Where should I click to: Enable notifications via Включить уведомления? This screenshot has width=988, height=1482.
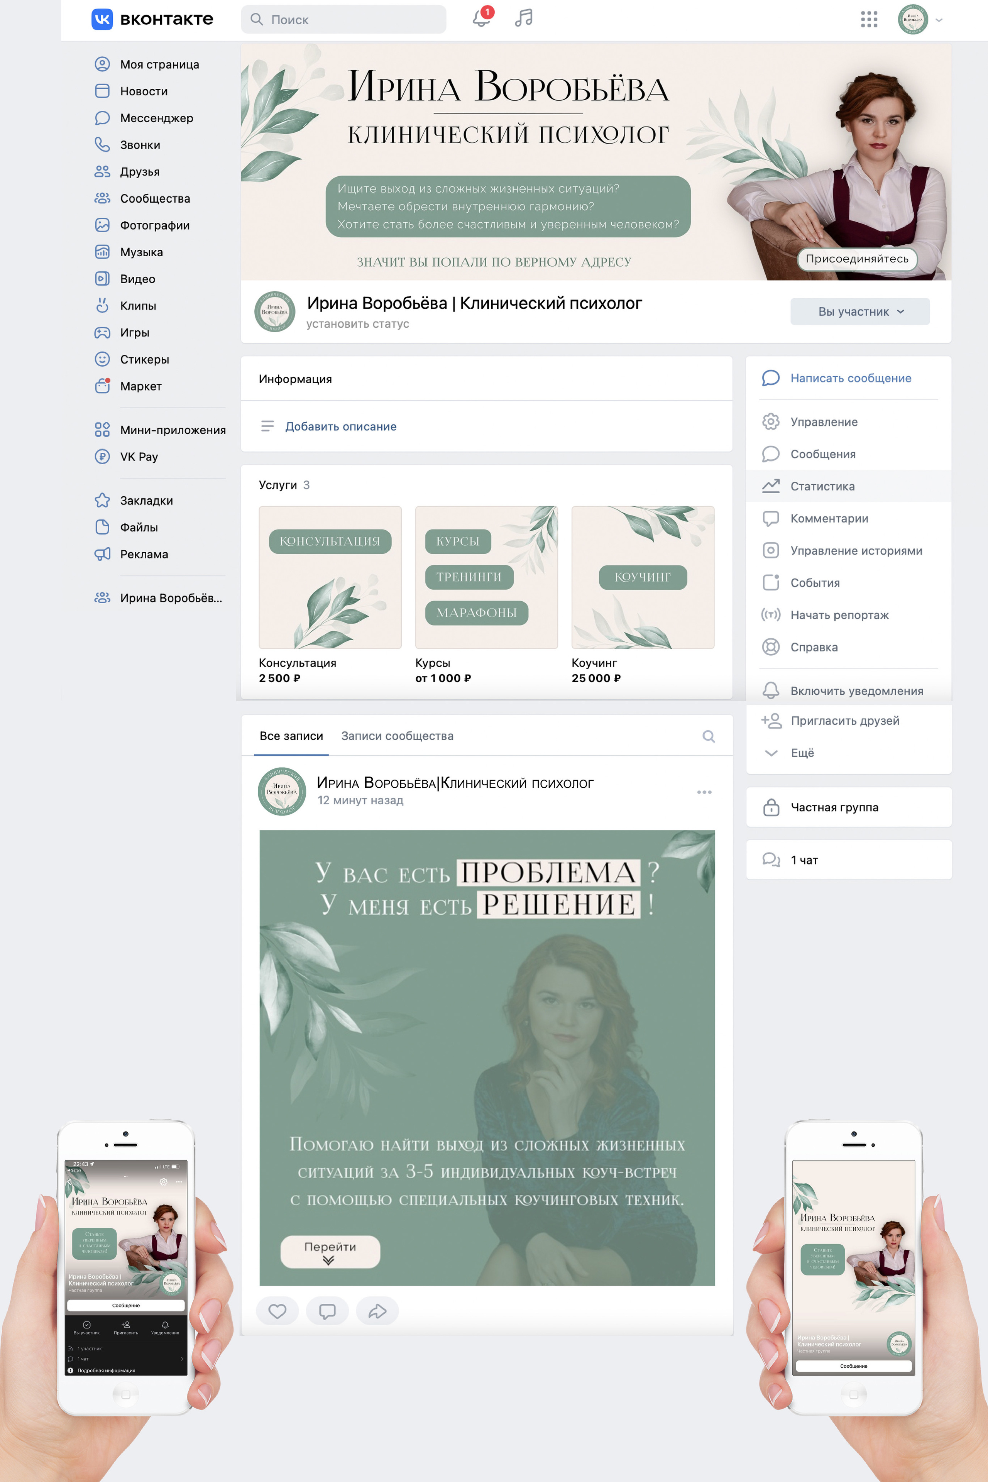coord(856,690)
